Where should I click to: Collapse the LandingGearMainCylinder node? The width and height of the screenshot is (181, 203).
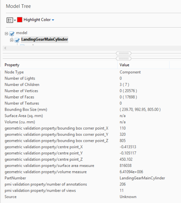pyautogui.click(x=11, y=40)
